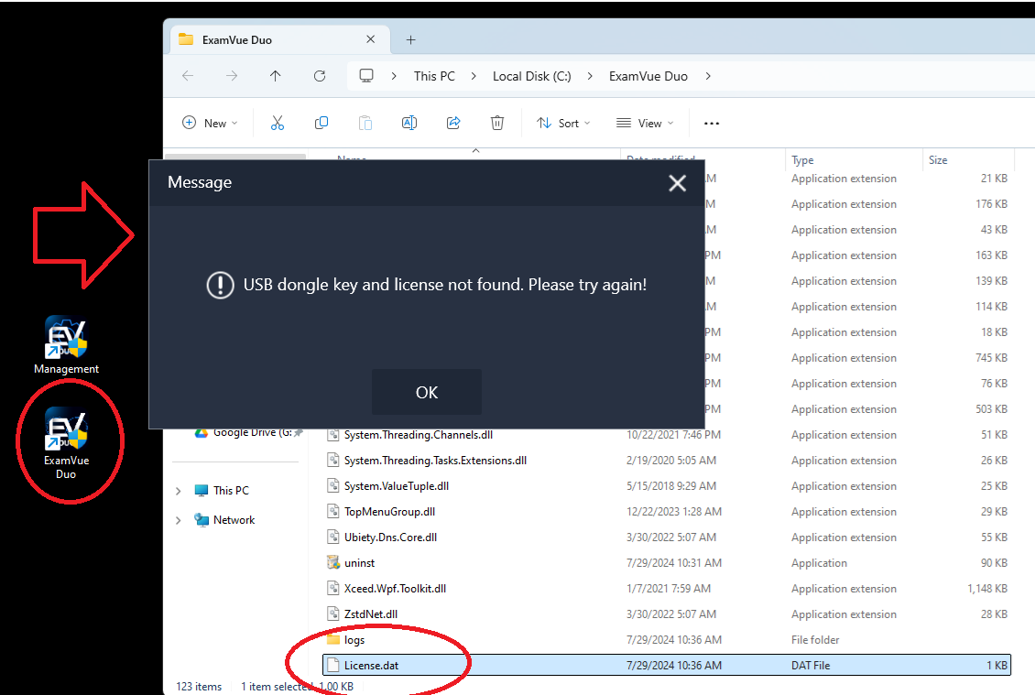The image size is (1035, 695).
Task: Open the View dropdown menu
Action: click(645, 123)
